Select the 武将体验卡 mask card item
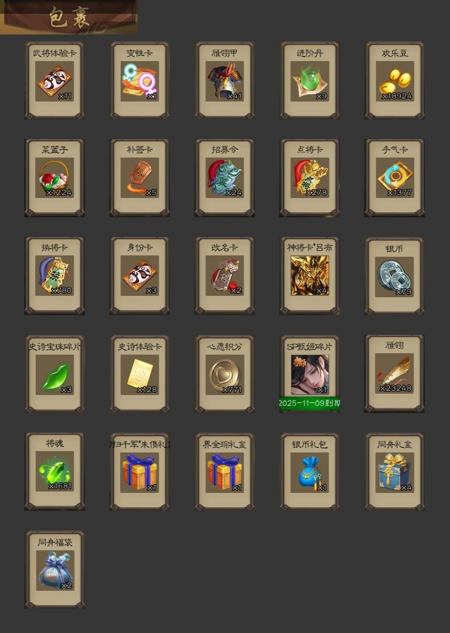 coord(55,81)
